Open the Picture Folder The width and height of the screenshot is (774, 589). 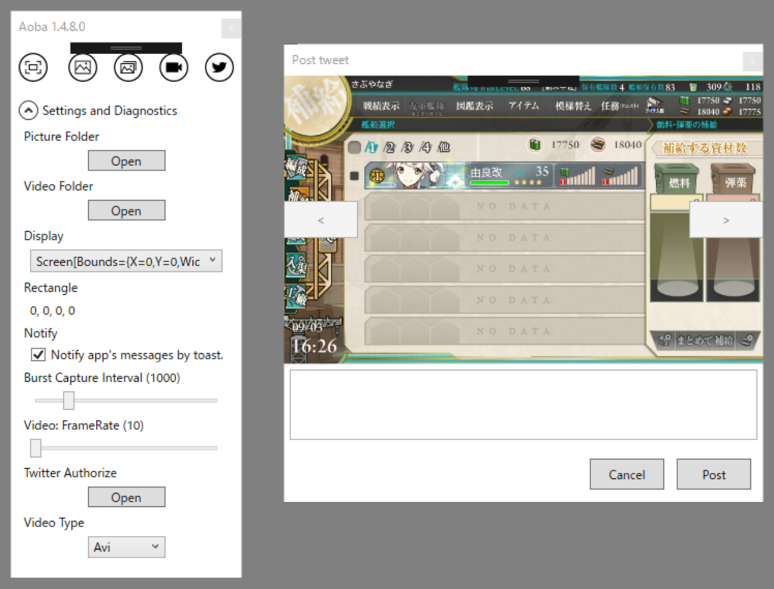[126, 161]
